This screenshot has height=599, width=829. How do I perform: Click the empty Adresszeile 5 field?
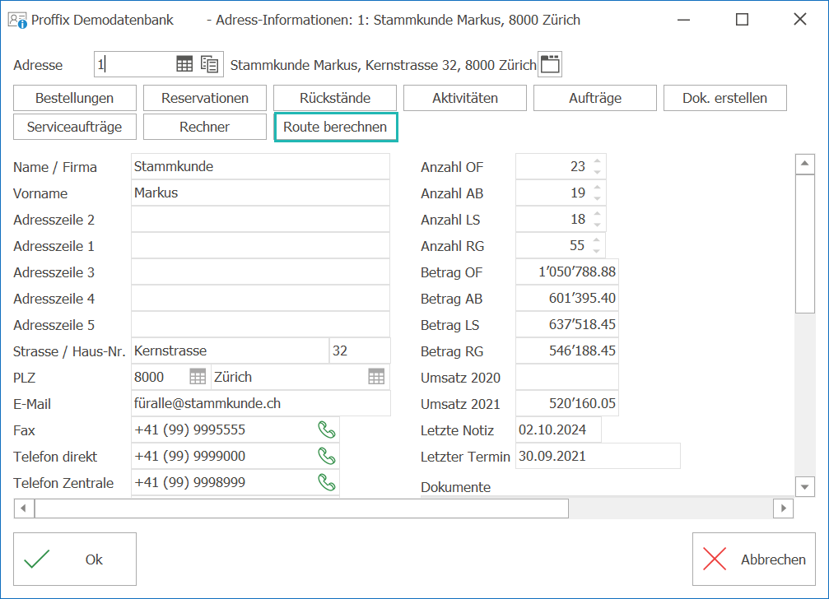(x=260, y=325)
